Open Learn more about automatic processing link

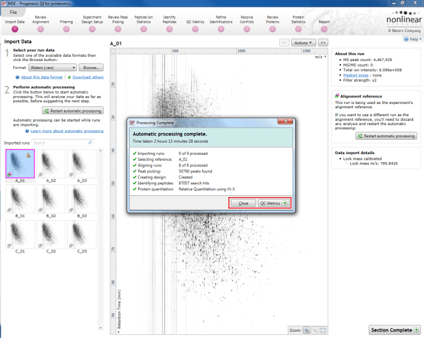67,131
